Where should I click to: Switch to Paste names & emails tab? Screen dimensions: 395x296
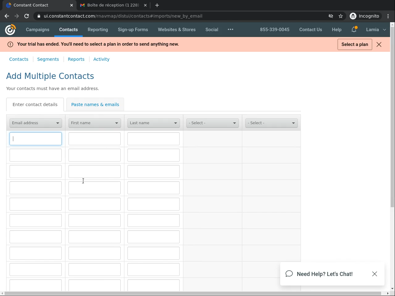click(95, 105)
